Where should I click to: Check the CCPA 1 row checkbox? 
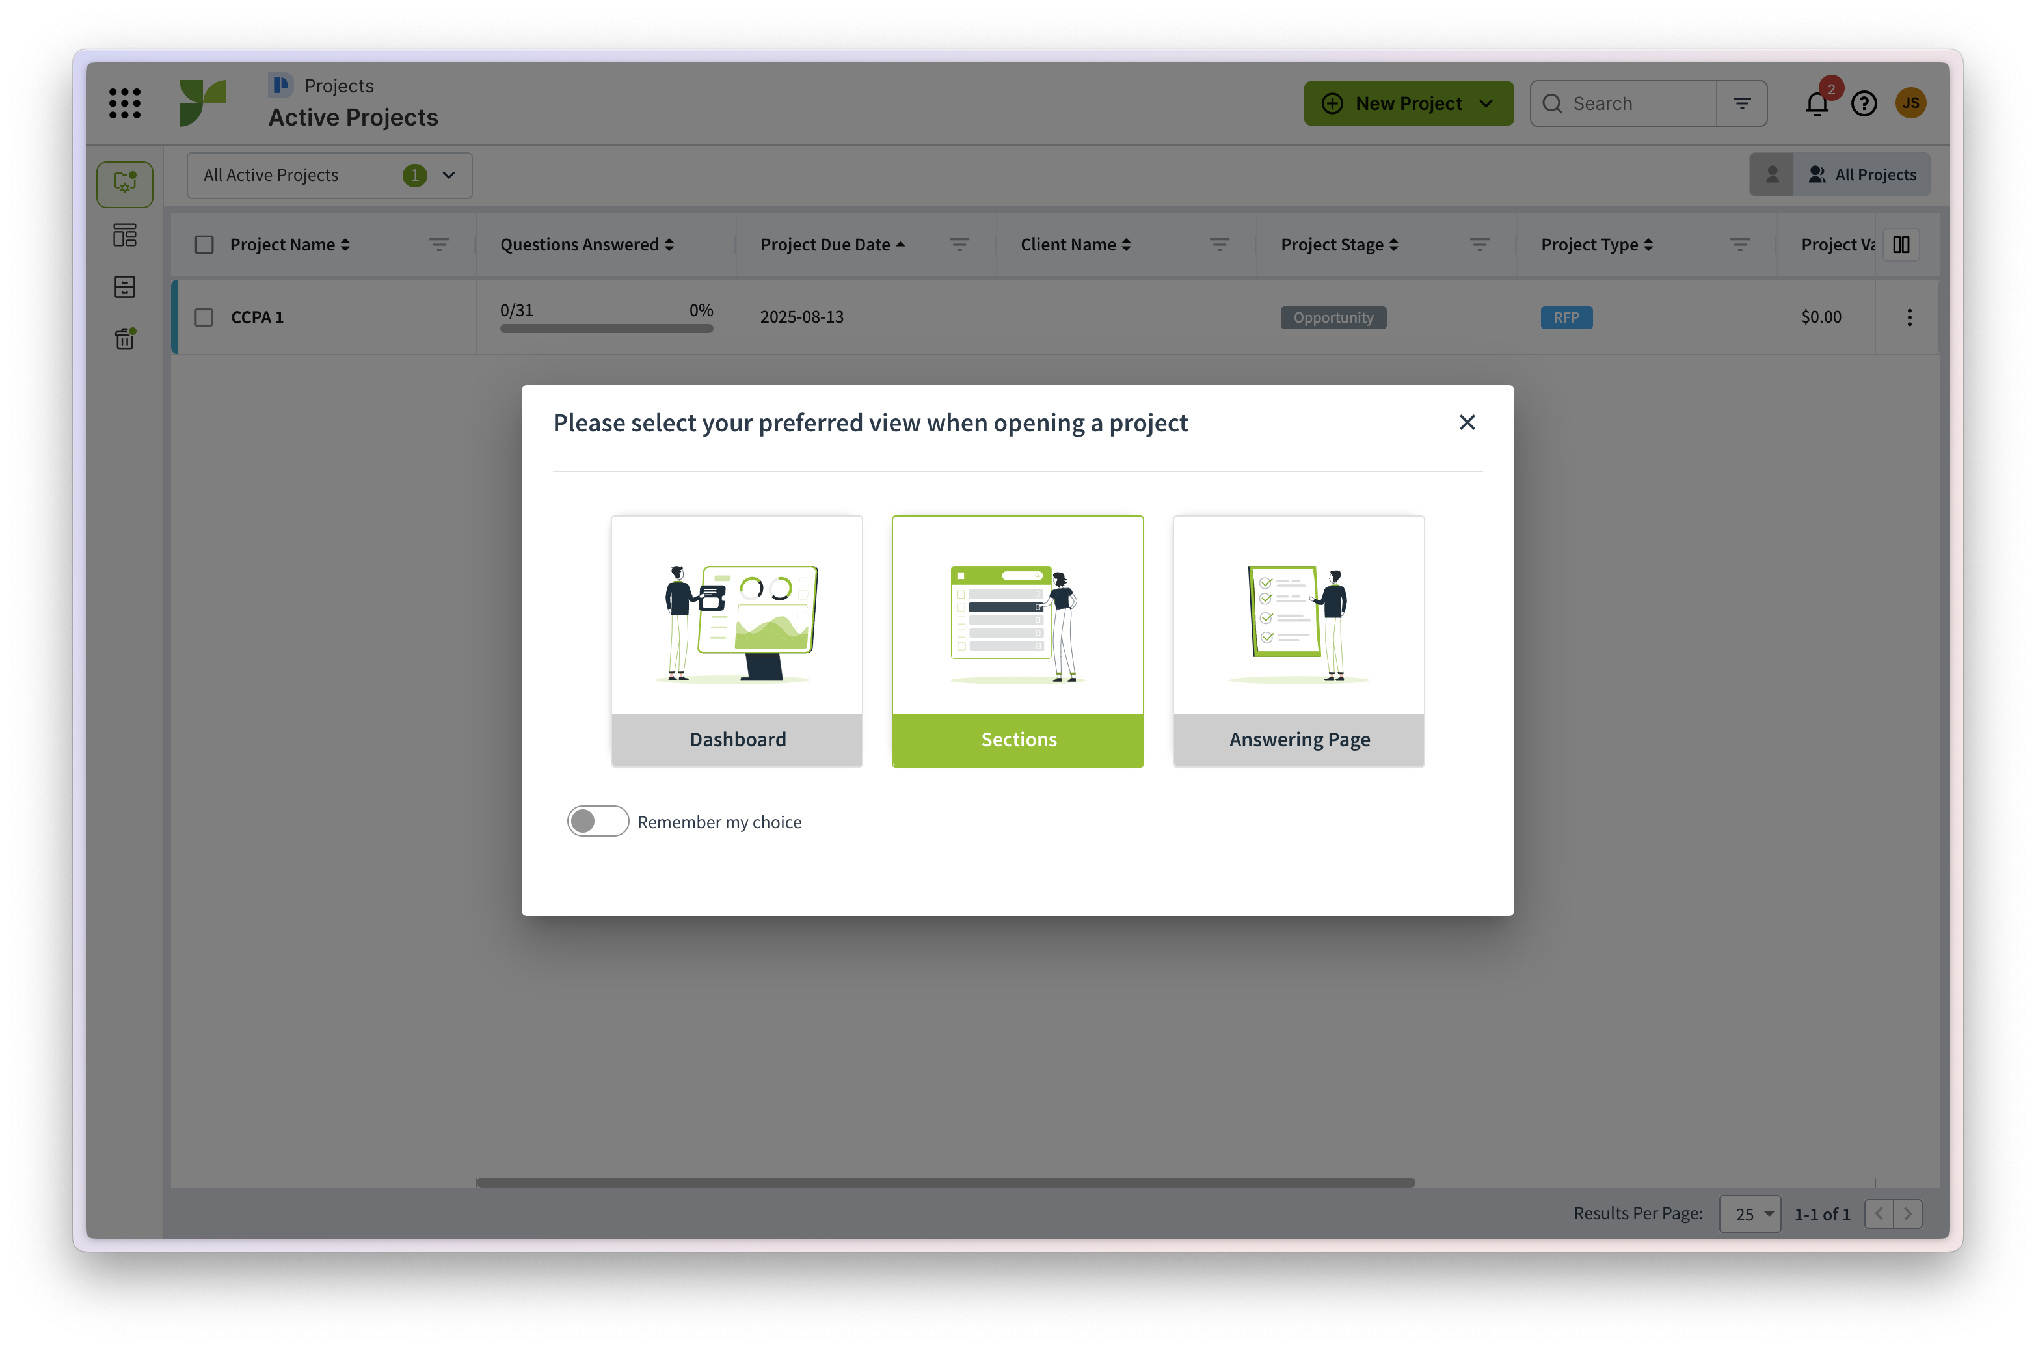click(x=204, y=317)
